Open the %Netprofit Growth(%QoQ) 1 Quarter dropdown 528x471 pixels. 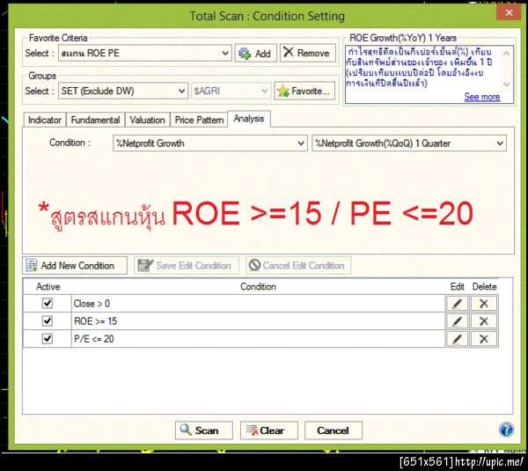409,144
